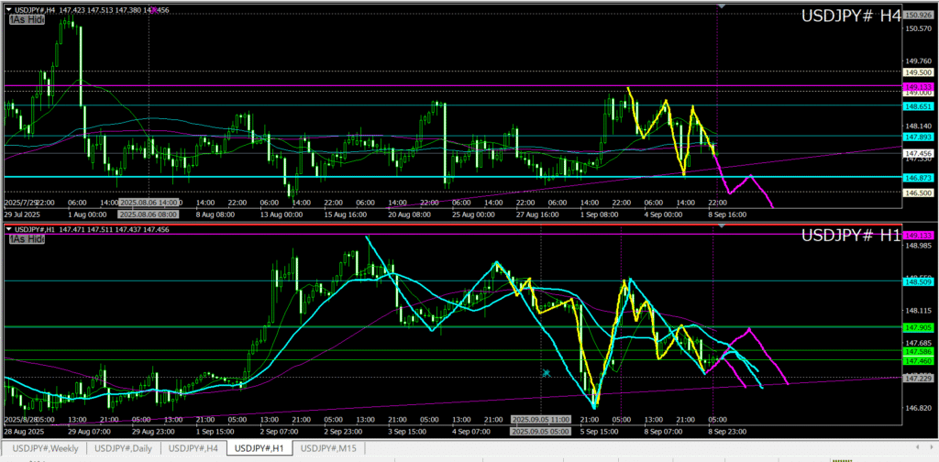Click the MAs Hide button in H4 chart

click(27, 20)
